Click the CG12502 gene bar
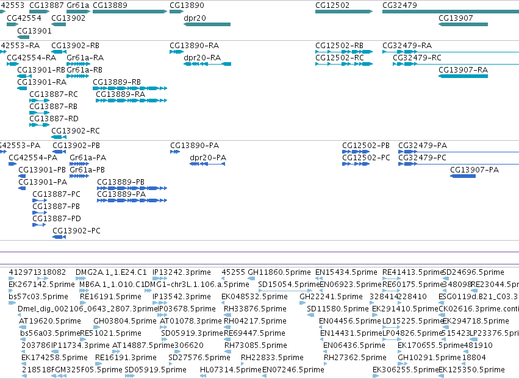The height and width of the screenshot is (379, 519). coord(344,12)
